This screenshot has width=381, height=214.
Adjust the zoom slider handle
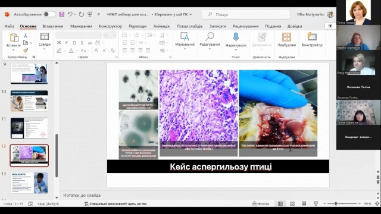(336, 204)
